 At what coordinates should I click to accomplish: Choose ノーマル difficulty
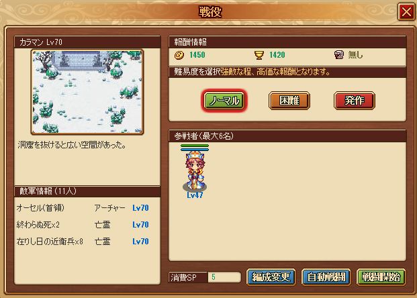point(224,101)
